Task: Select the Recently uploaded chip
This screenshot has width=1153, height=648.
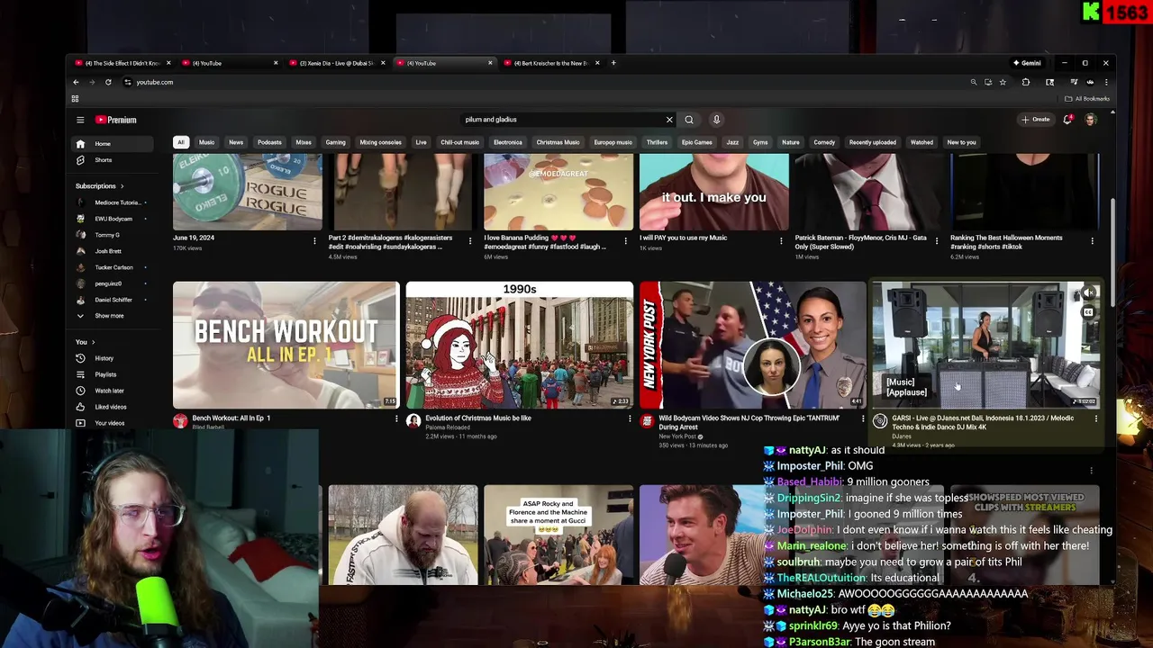Action: pos(872,142)
